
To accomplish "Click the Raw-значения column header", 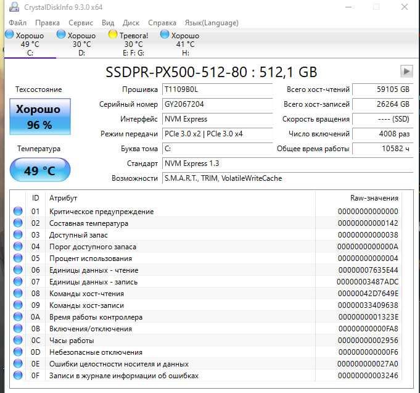I will (358, 198).
